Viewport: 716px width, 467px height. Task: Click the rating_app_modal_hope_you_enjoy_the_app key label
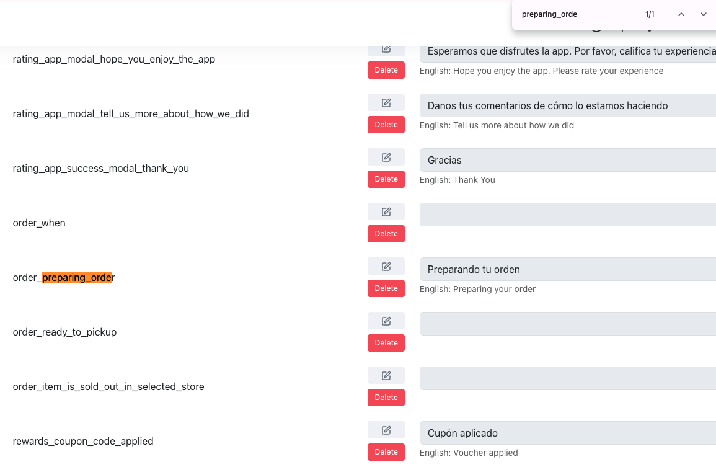(x=113, y=60)
